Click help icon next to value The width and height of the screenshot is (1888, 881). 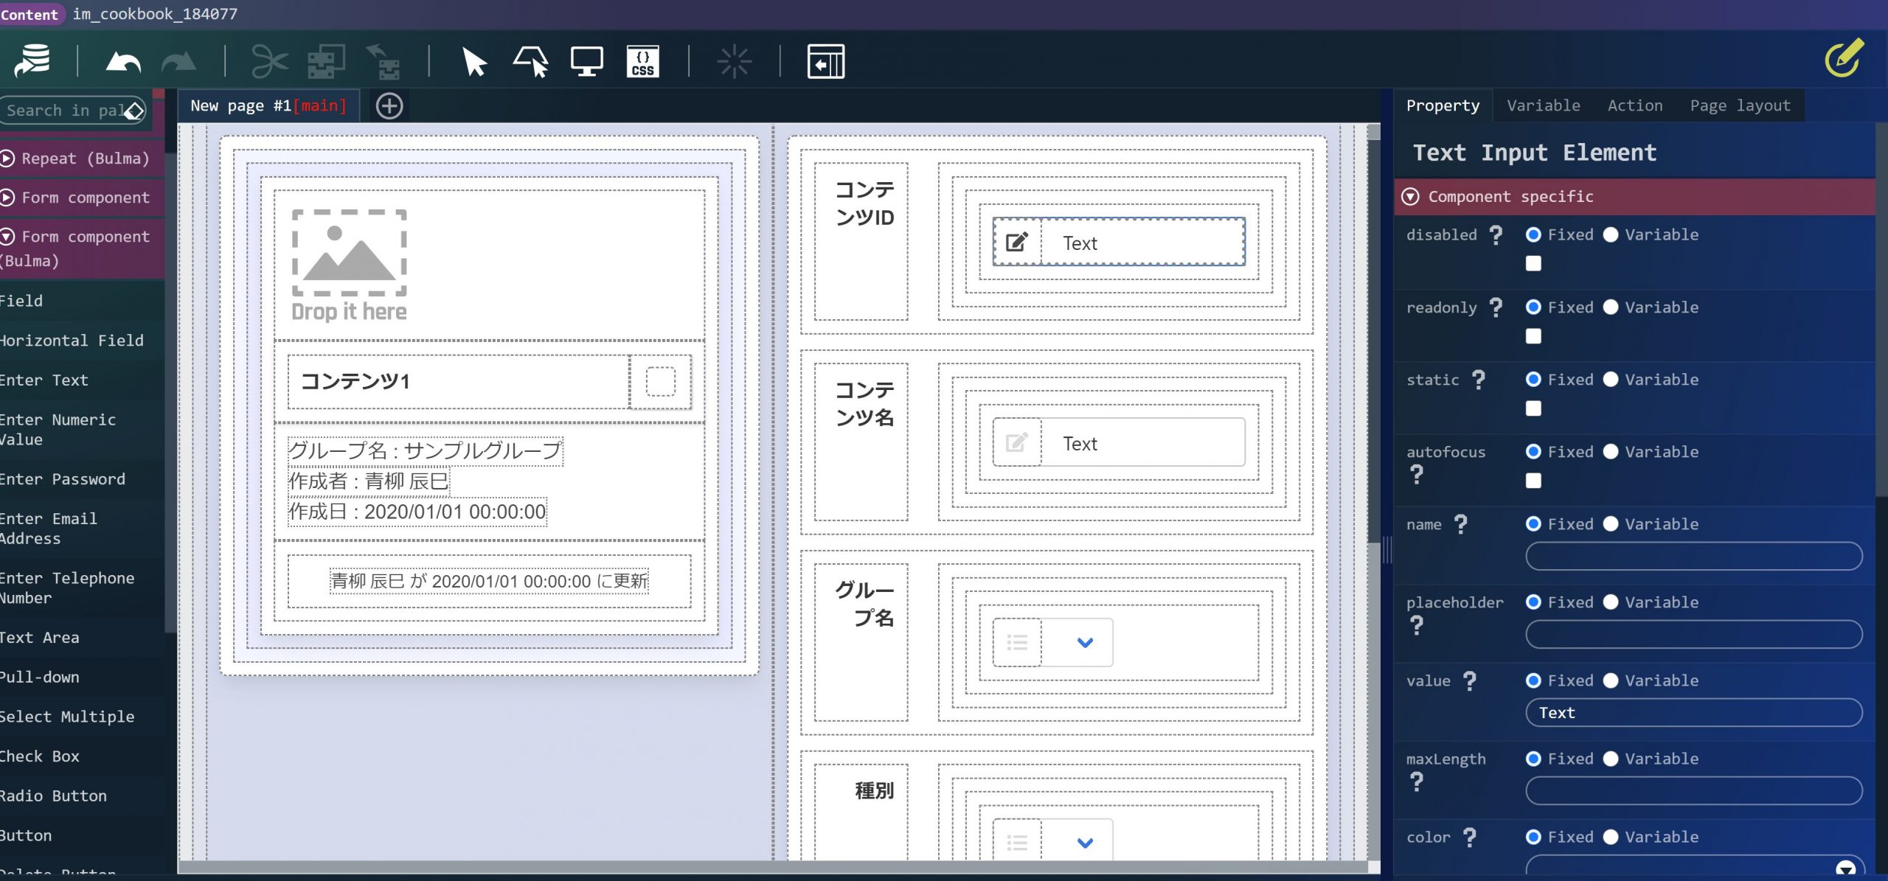point(1470,680)
